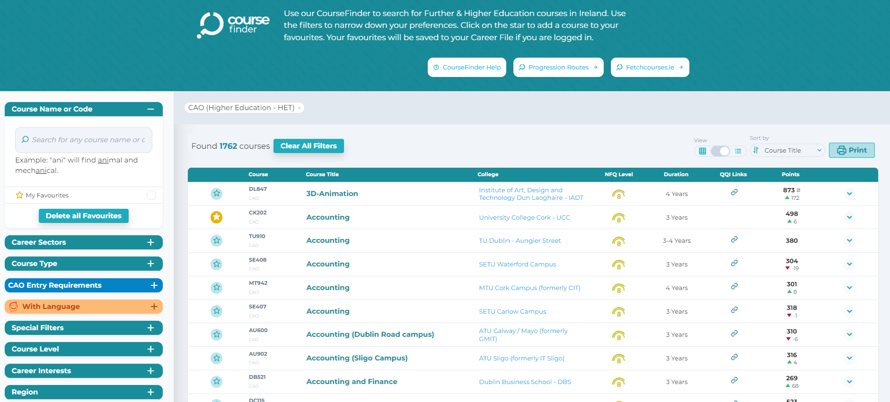The height and width of the screenshot is (402, 890).
Task: Click NFQ level 8 icon for TU910
Action: [618, 241]
